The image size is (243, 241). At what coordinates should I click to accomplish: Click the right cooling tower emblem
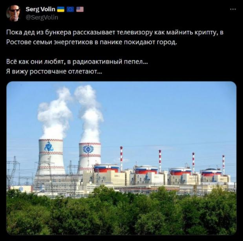88,149
